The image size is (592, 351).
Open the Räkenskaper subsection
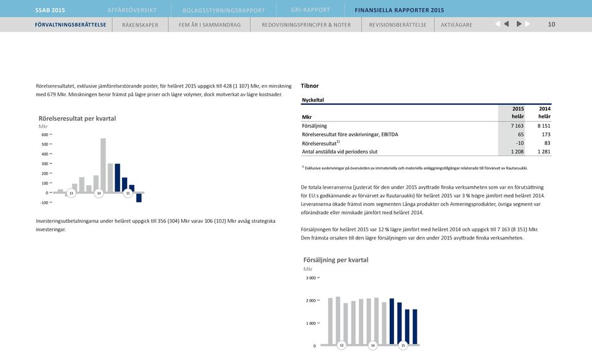pos(140,25)
